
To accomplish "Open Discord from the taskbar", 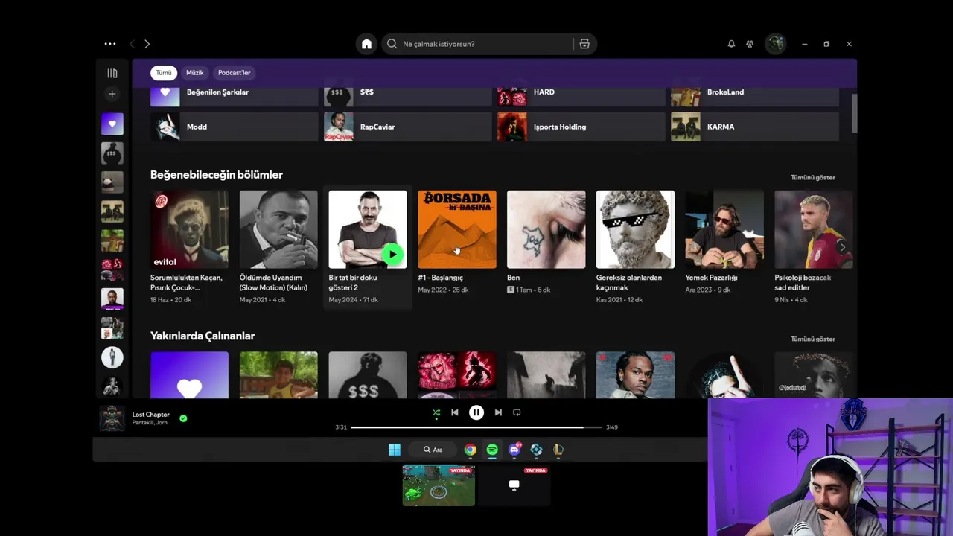I will (514, 450).
